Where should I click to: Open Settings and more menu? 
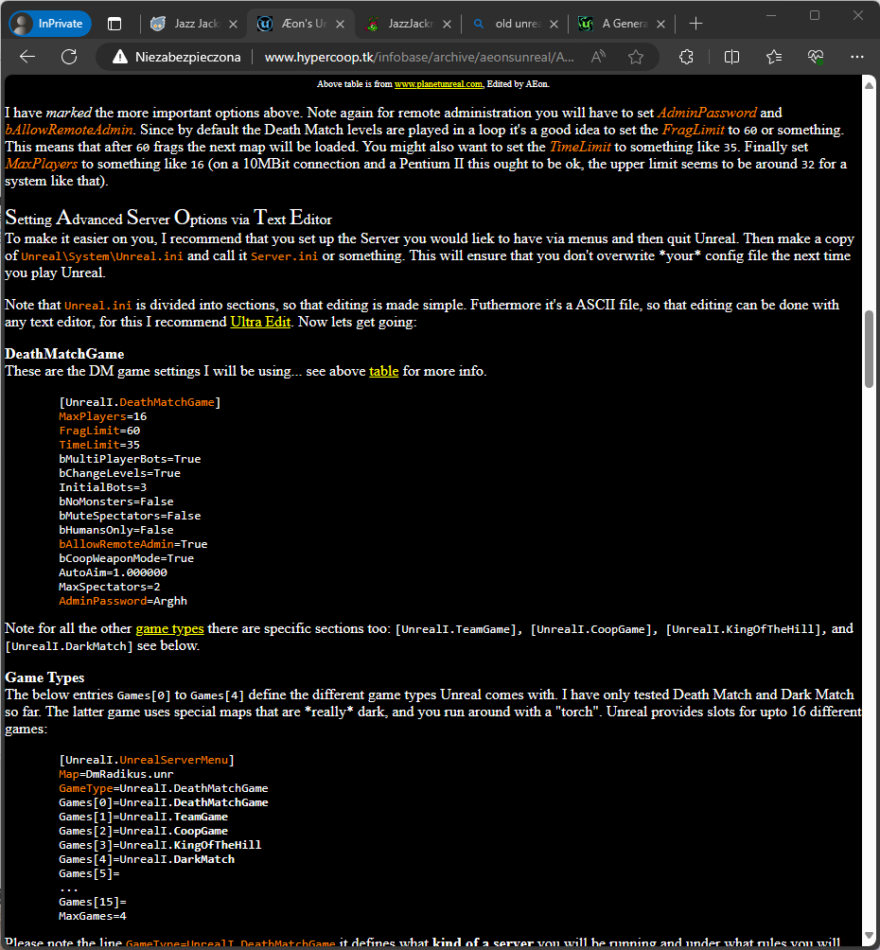(x=857, y=57)
